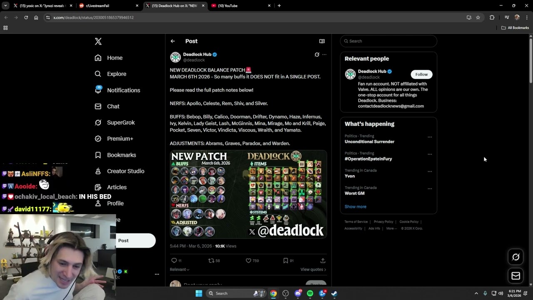Open the tab search dropdown
The height and width of the screenshot is (300, 533).
tap(5, 6)
